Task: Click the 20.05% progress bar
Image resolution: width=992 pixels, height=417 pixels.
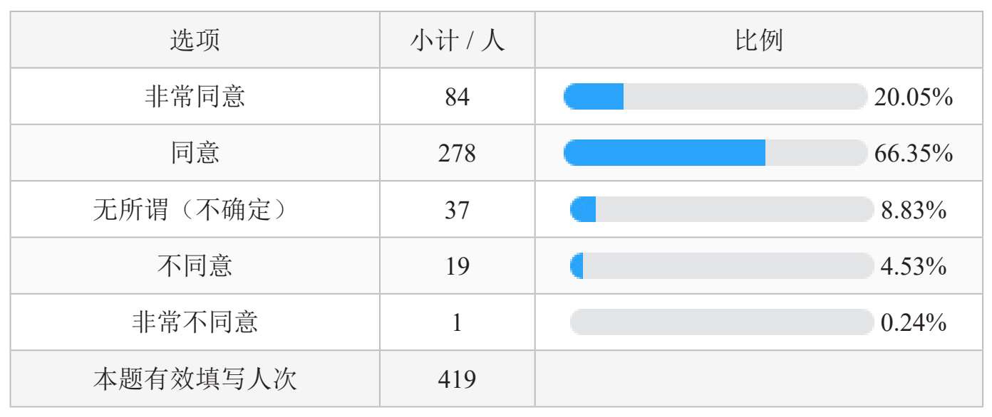Action: point(715,96)
